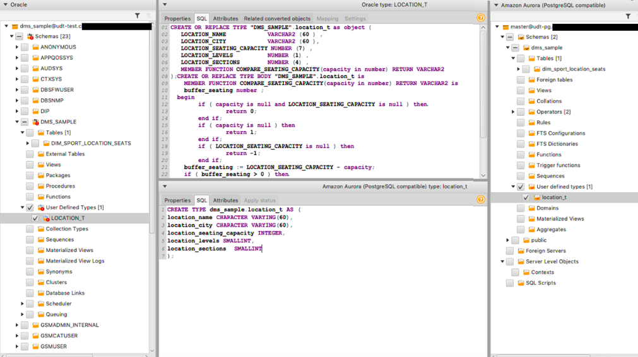The width and height of the screenshot is (638, 357).
Task: Click DIM_SPORT_LOCATION_SEATS table icon
Action: click(x=46, y=144)
